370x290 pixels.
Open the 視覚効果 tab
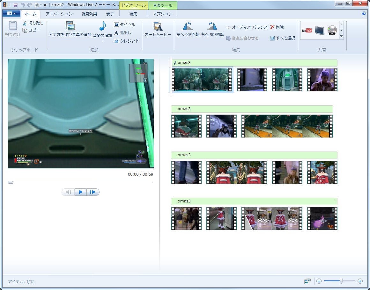tap(89, 14)
